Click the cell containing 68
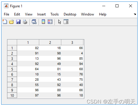 coord(72,69)
